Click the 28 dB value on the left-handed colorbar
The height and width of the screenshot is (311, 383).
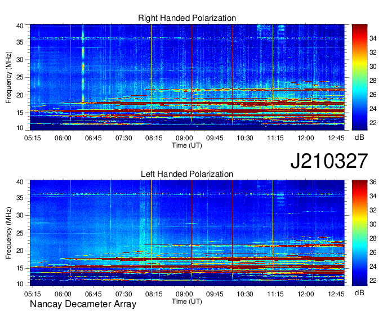pos(373,238)
